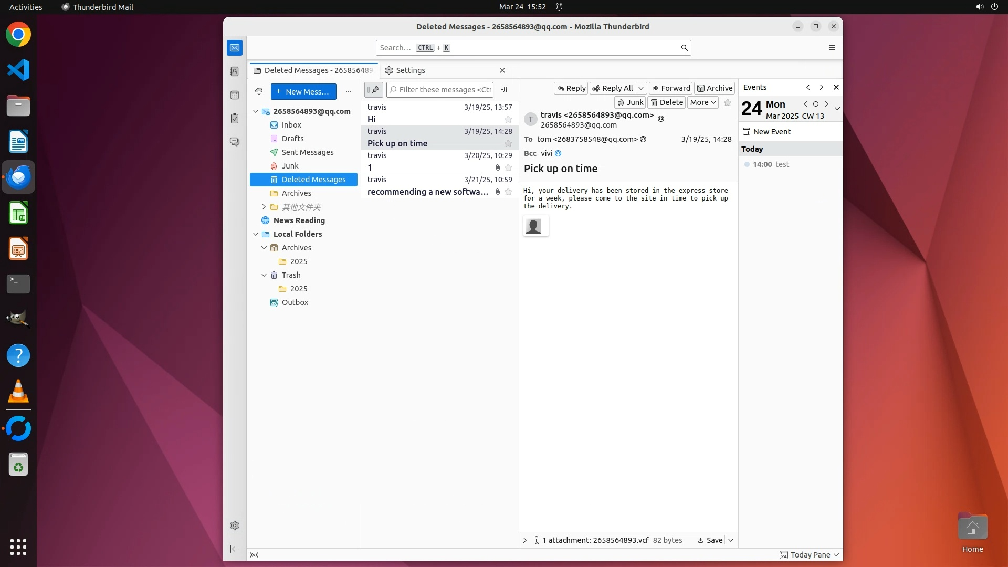Open message list display options icon
Viewport: 1008px width, 567px height.
pyautogui.click(x=504, y=90)
